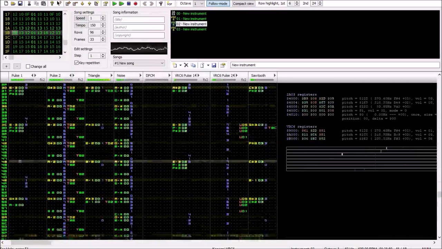The width and height of the screenshot is (442, 249).
Task: Select instrument 00 - New instrument
Action: 191,13
